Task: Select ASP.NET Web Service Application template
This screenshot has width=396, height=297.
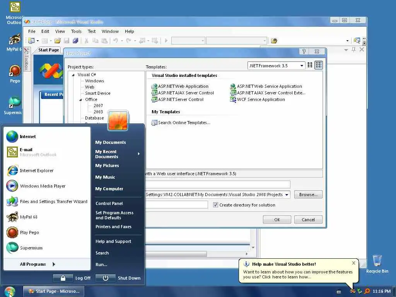Action: pos(266,86)
